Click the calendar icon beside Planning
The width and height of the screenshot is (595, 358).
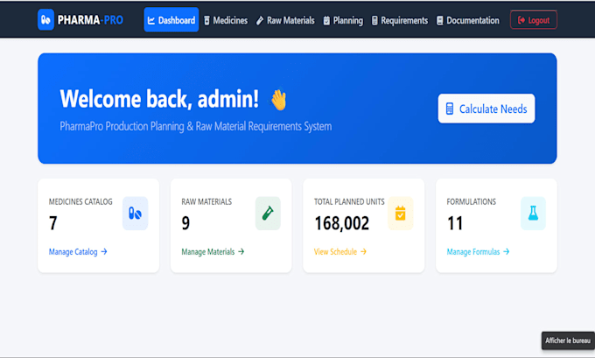click(326, 20)
